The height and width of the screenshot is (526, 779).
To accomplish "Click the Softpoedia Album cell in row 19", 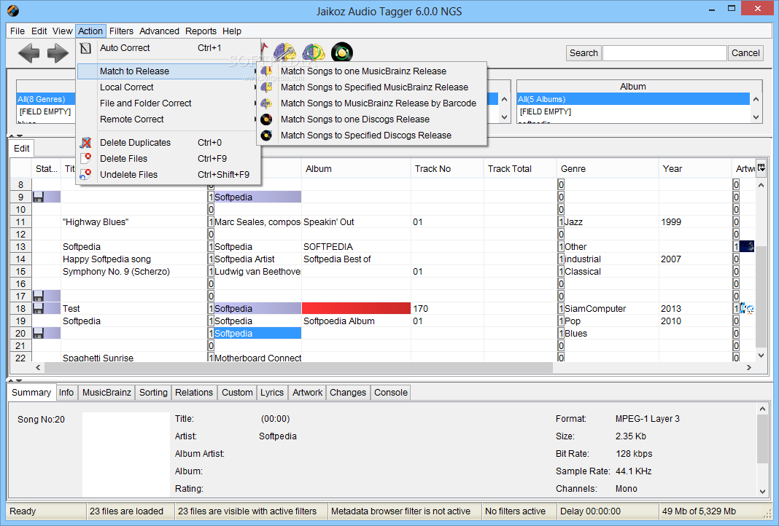I will (356, 321).
